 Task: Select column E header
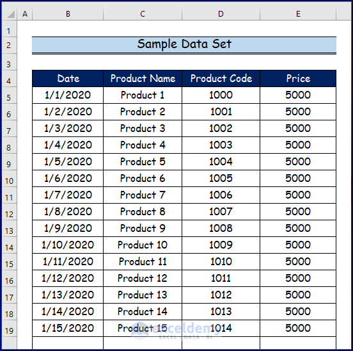(298, 14)
